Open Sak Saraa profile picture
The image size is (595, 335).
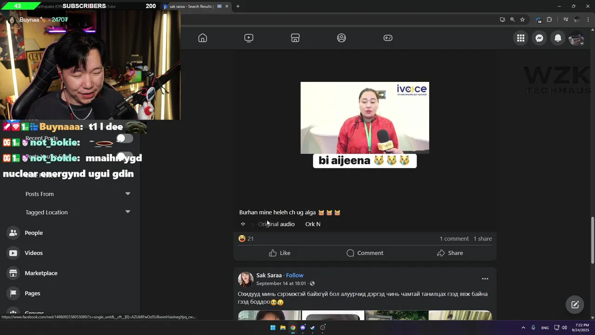(x=245, y=279)
